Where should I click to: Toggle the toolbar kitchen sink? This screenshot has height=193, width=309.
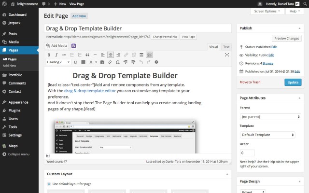pos(149,55)
